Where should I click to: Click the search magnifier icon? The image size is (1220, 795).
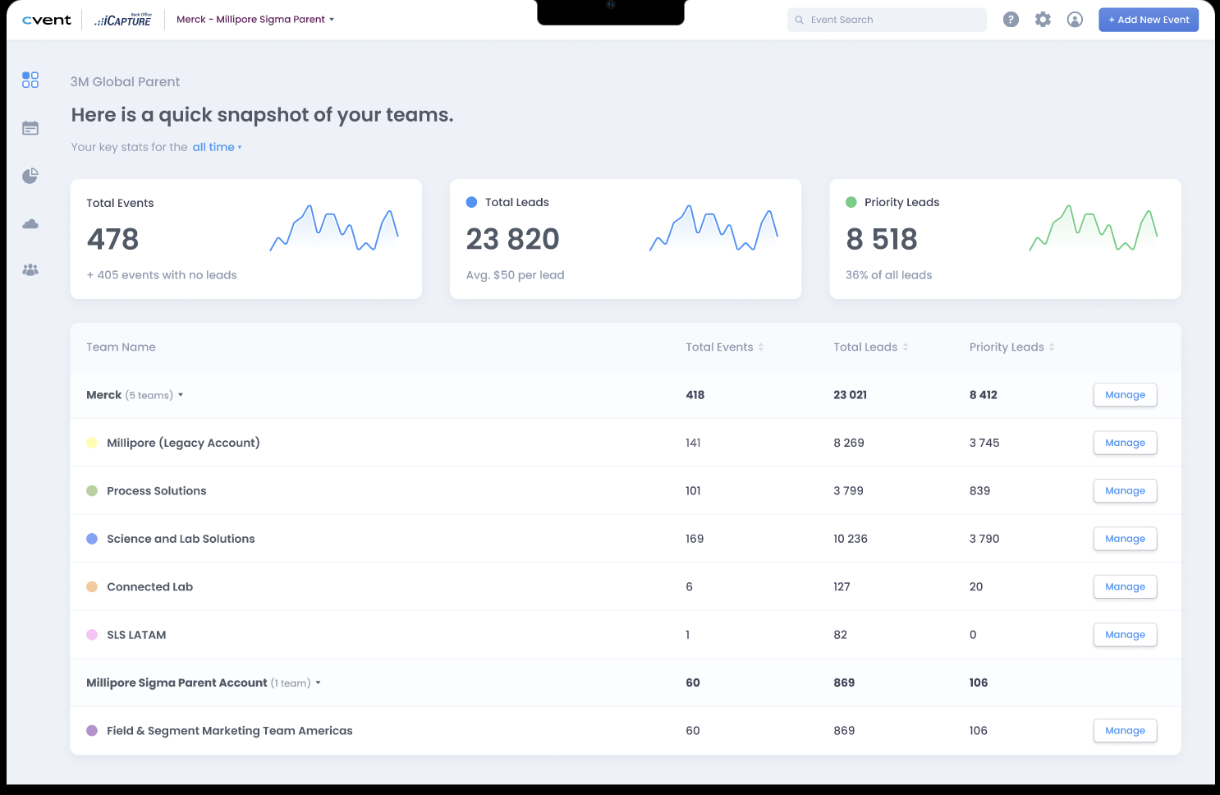click(x=799, y=20)
